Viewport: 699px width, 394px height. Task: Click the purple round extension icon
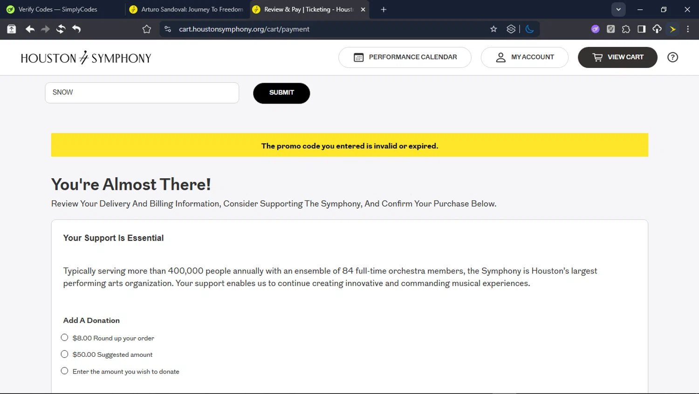[595, 29]
